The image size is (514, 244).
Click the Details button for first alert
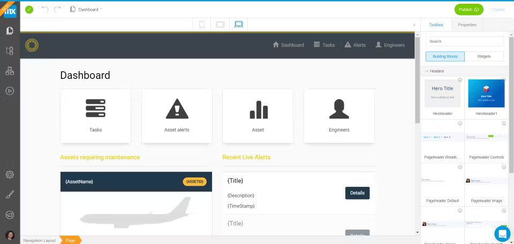357,193
